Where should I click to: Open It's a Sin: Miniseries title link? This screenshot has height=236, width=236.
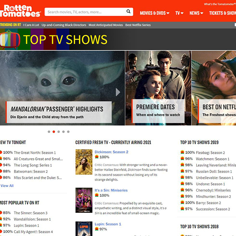pos(111,190)
